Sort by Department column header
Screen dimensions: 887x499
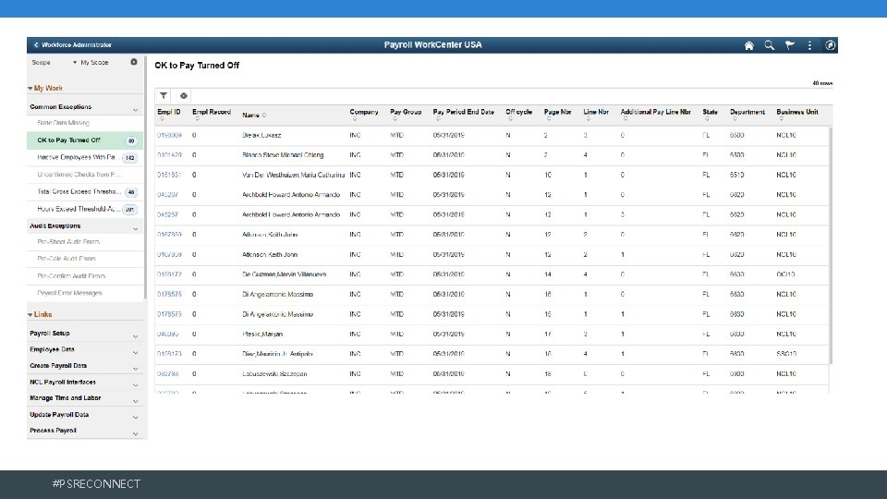747,113
